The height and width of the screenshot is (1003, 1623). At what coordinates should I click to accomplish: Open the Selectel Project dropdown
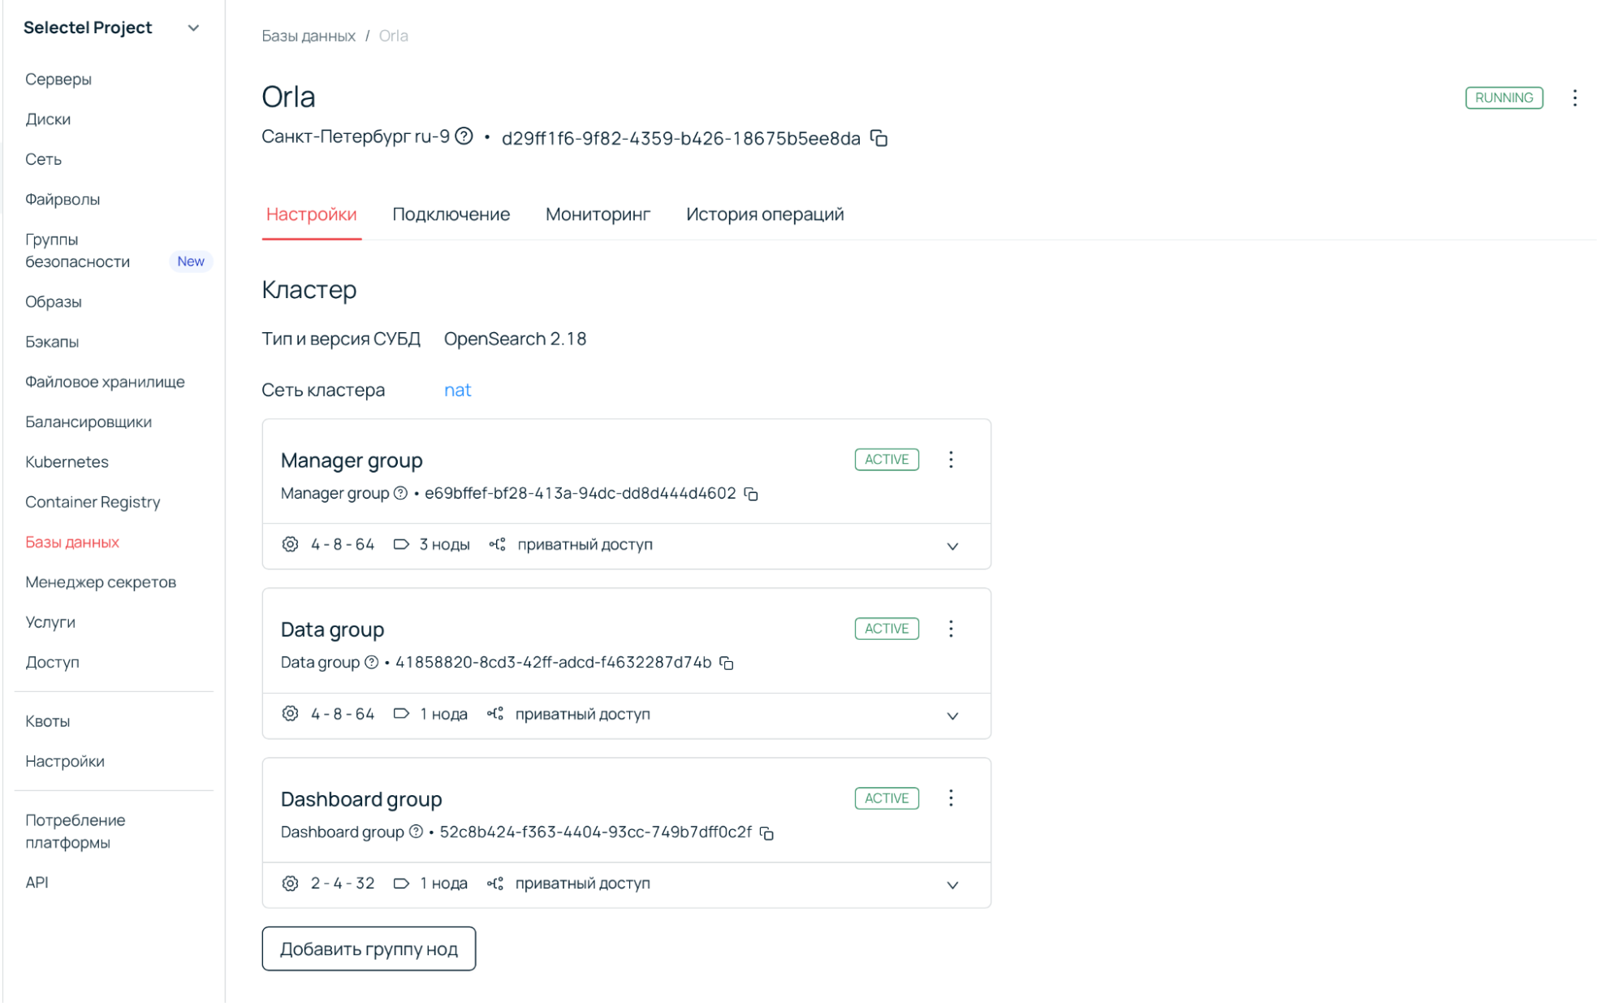(x=193, y=28)
